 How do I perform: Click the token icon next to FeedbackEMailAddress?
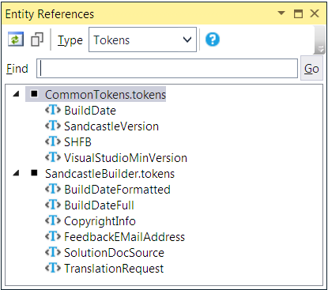[x=53, y=236]
